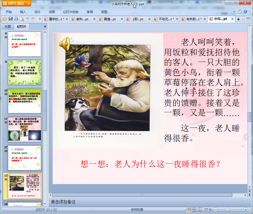This screenshot has height=214, width=253.
Task: Increase zoom with plus button
Action: point(246,209)
